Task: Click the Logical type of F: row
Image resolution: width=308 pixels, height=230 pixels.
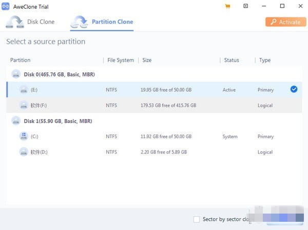Action: 265,105
